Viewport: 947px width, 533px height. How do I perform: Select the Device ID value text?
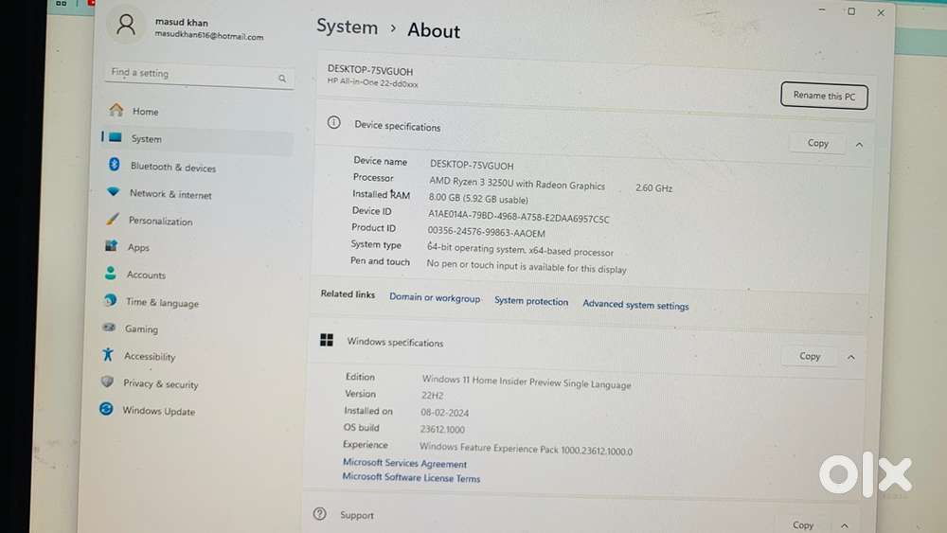tap(519, 216)
